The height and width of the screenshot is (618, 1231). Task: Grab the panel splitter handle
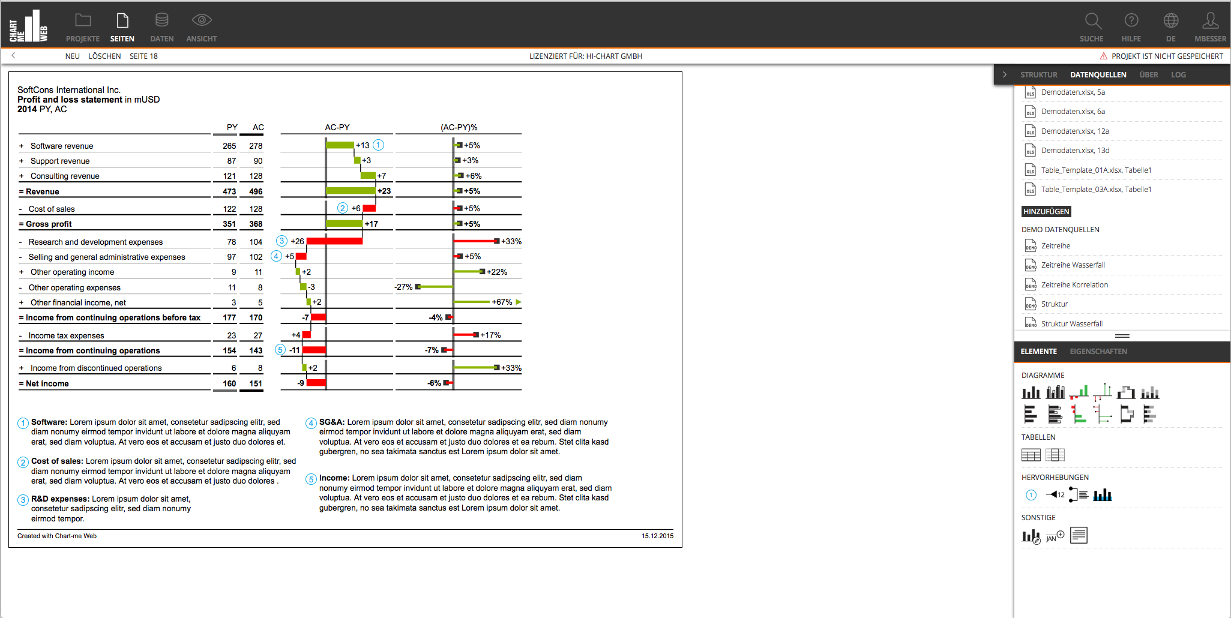[1122, 336]
